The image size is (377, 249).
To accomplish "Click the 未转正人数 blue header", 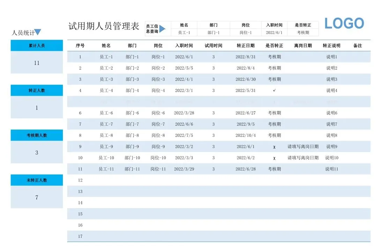I will pos(37,180).
